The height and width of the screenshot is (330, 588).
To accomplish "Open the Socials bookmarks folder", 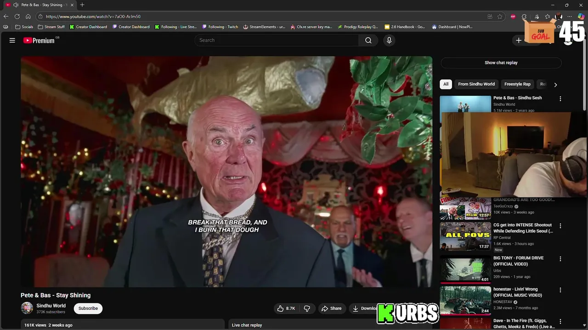I will 24,27.
